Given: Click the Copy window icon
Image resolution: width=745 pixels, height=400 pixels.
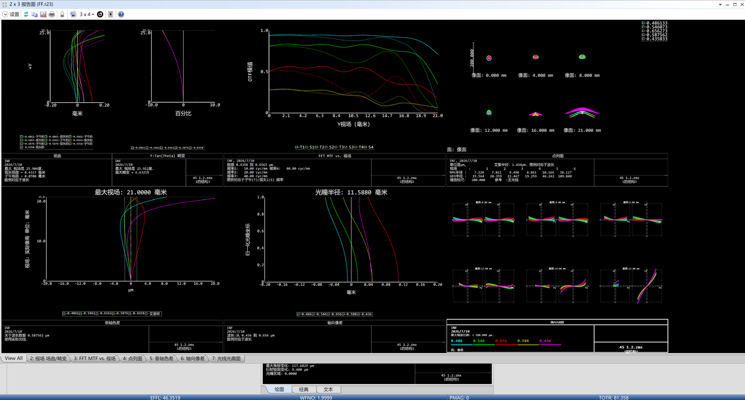Looking at the screenshot, I should tap(35, 14).
